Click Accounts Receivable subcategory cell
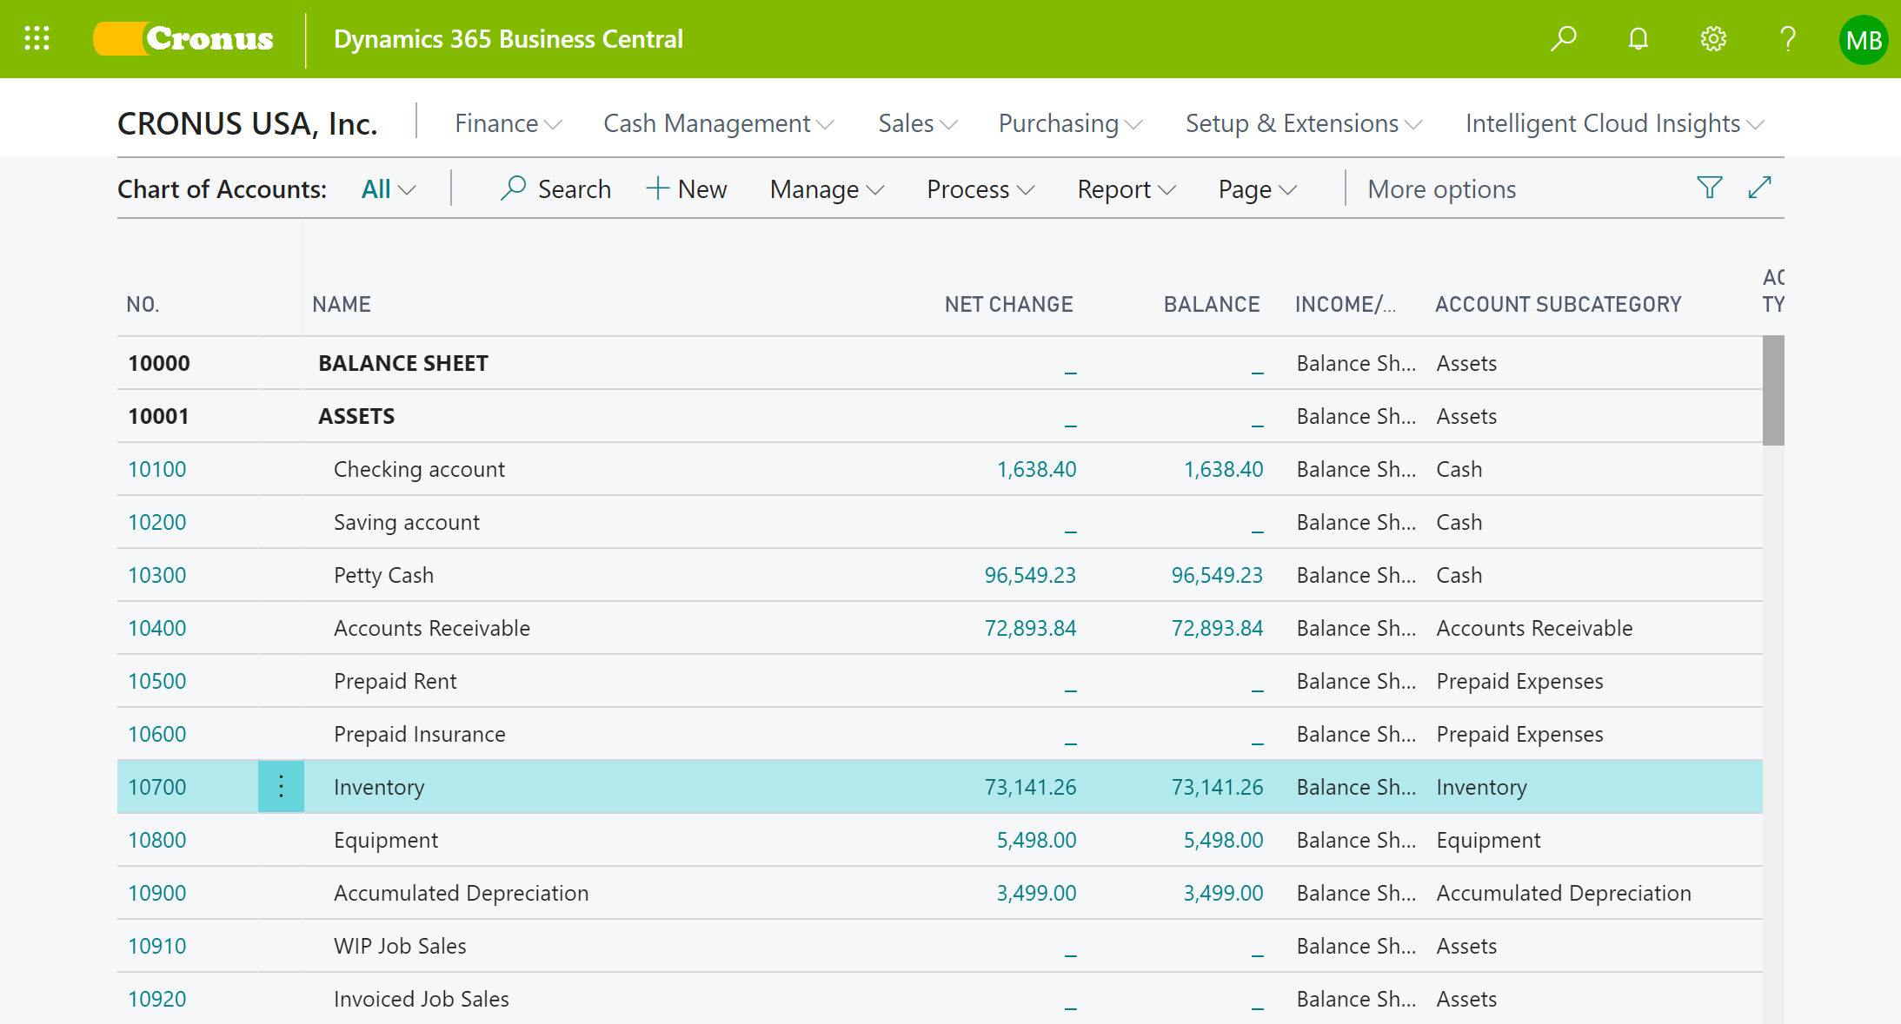1901x1024 pixels. tap(1534, 628)
